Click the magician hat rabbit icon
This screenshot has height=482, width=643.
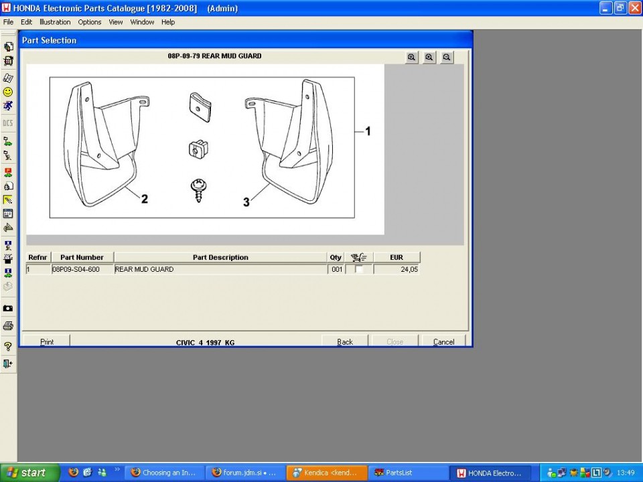click(x=8, y=258)
